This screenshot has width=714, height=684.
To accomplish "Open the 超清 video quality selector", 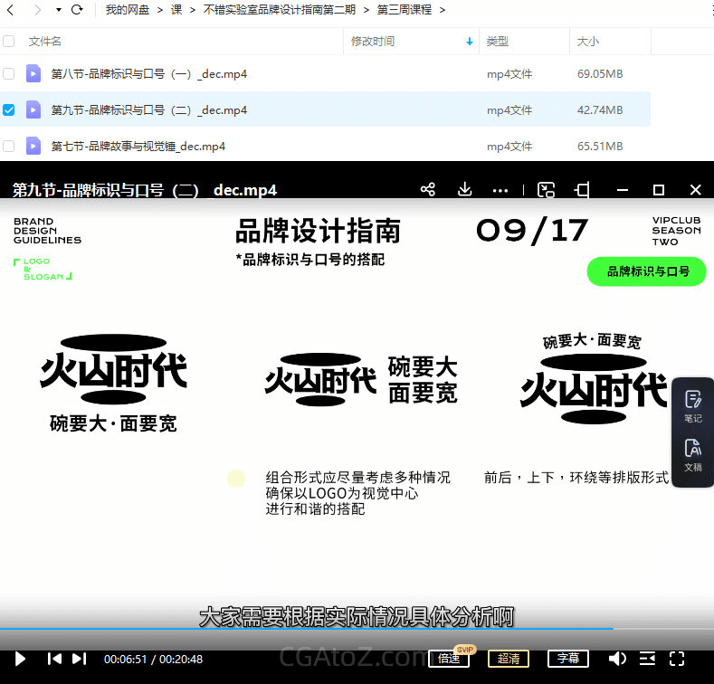I will [x=509, y=659].
